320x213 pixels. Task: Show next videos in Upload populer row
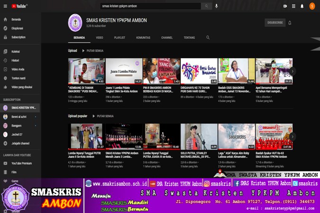click(x=293, y=137)
